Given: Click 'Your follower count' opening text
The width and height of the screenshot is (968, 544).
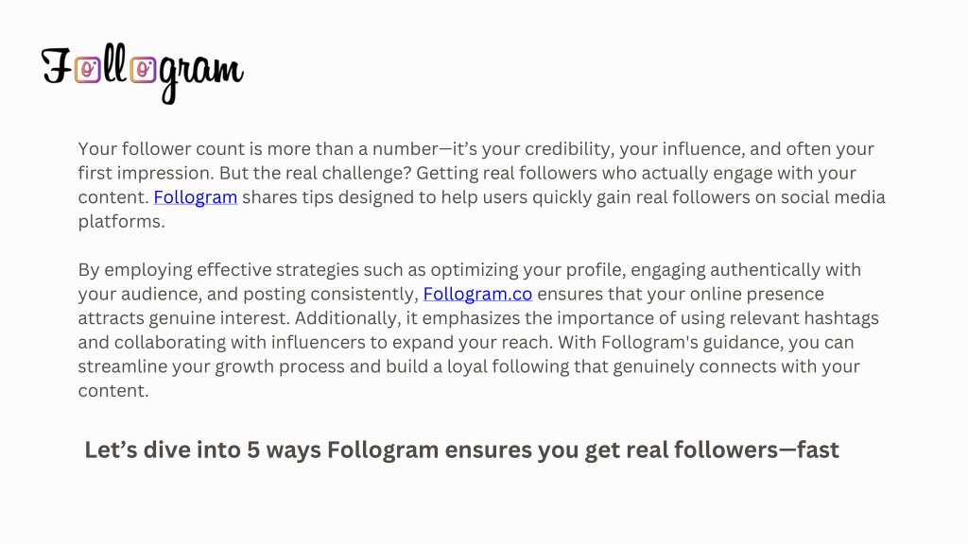Looking at the screenshot, I should click(x=161, y=149).
